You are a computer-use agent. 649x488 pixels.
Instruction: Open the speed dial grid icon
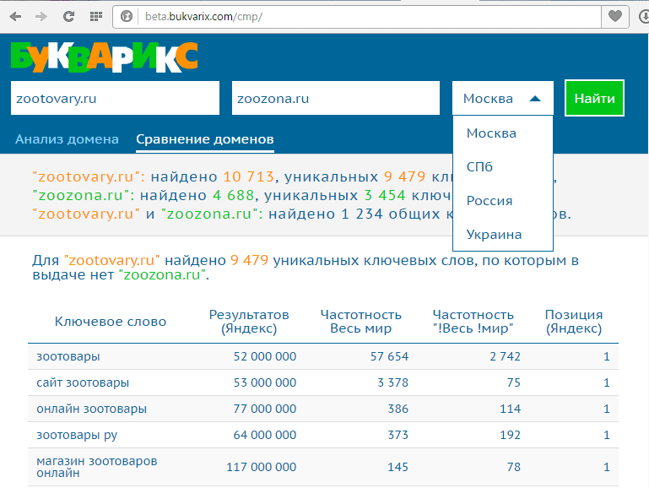[x=96, y=17]
